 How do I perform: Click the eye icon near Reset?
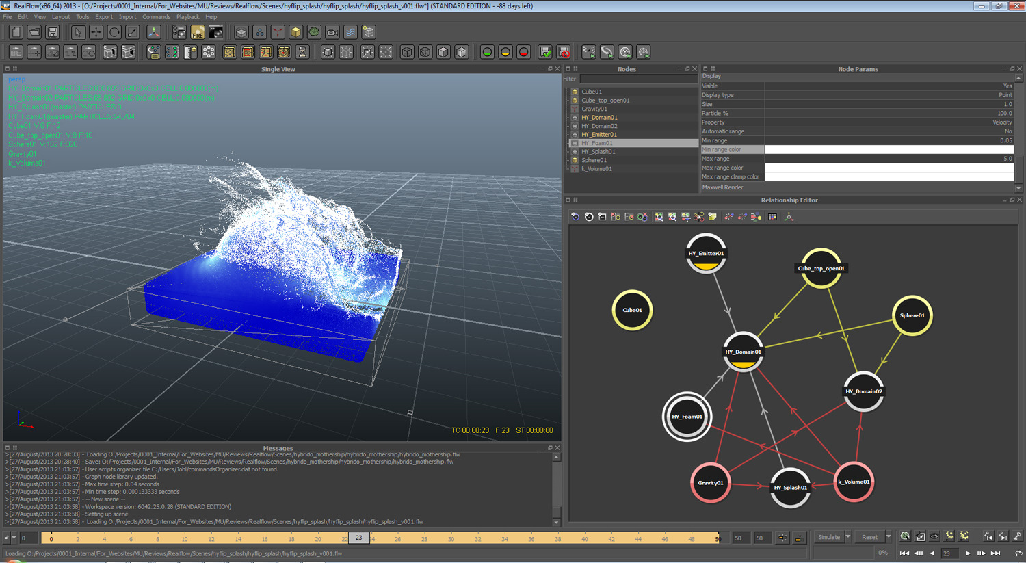point(934,537)
